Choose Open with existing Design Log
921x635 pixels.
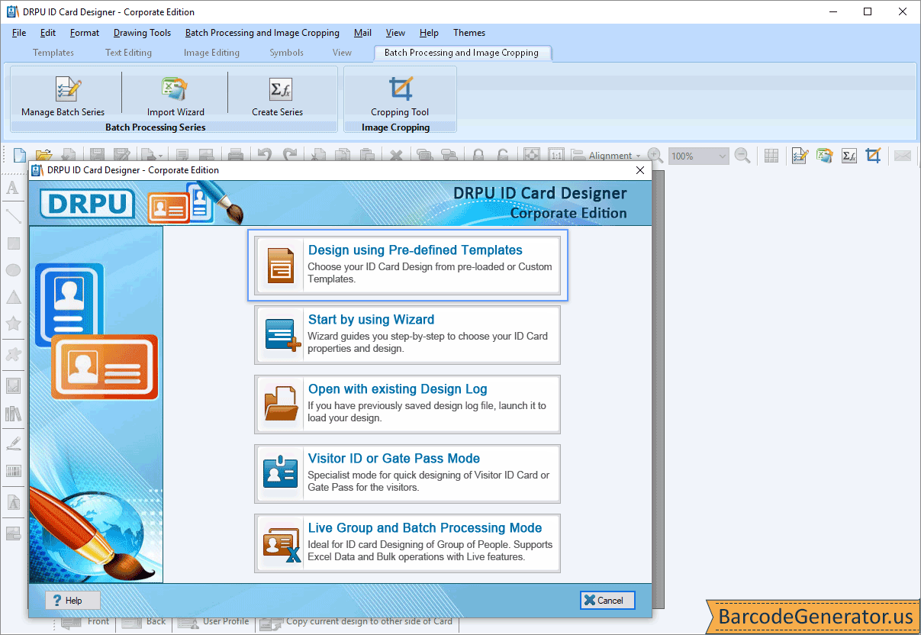pyautogui.click(x=407, y=405)
